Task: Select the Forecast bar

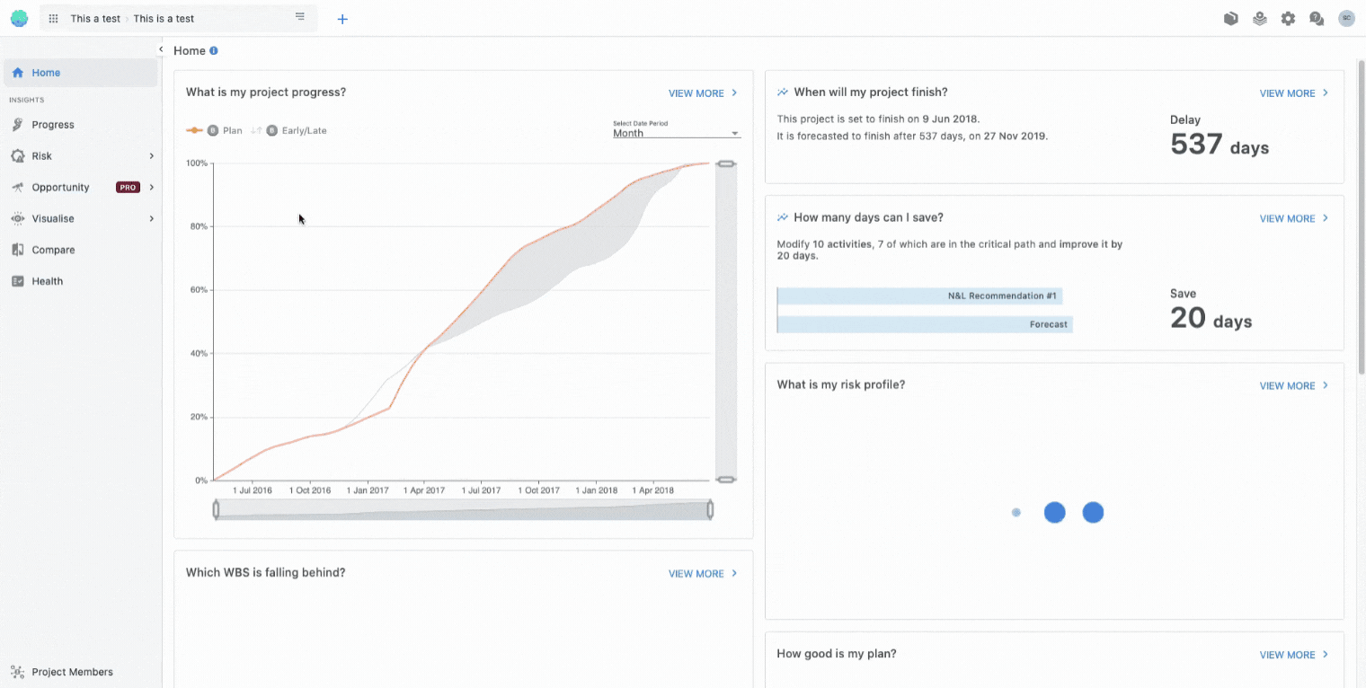Action: point(925,324)
